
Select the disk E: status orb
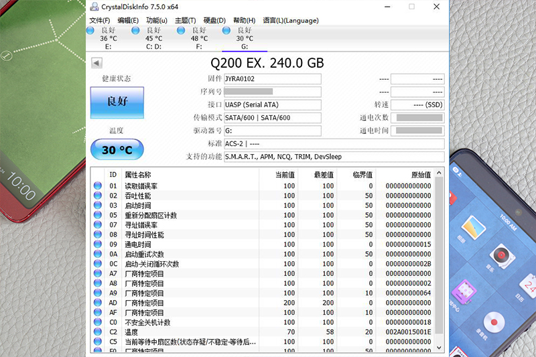pos(90,30)
